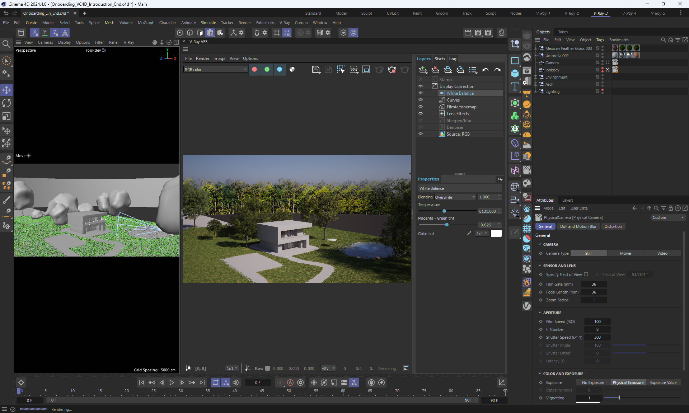Open the DoF and Motion Blur tab

pyautogui.click(x=578, y=226)
